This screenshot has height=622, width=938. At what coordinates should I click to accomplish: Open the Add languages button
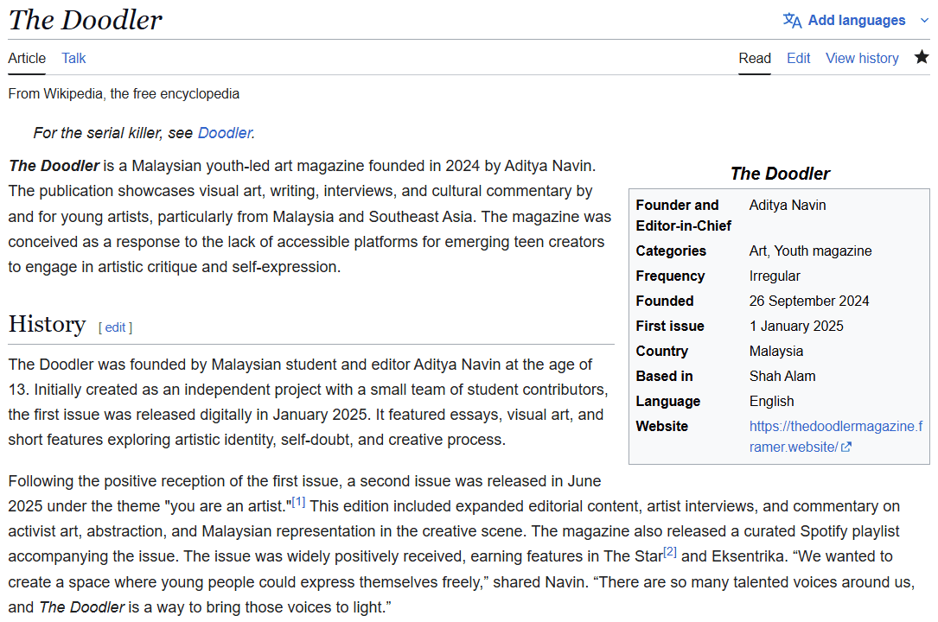click(x=856, y=21)
